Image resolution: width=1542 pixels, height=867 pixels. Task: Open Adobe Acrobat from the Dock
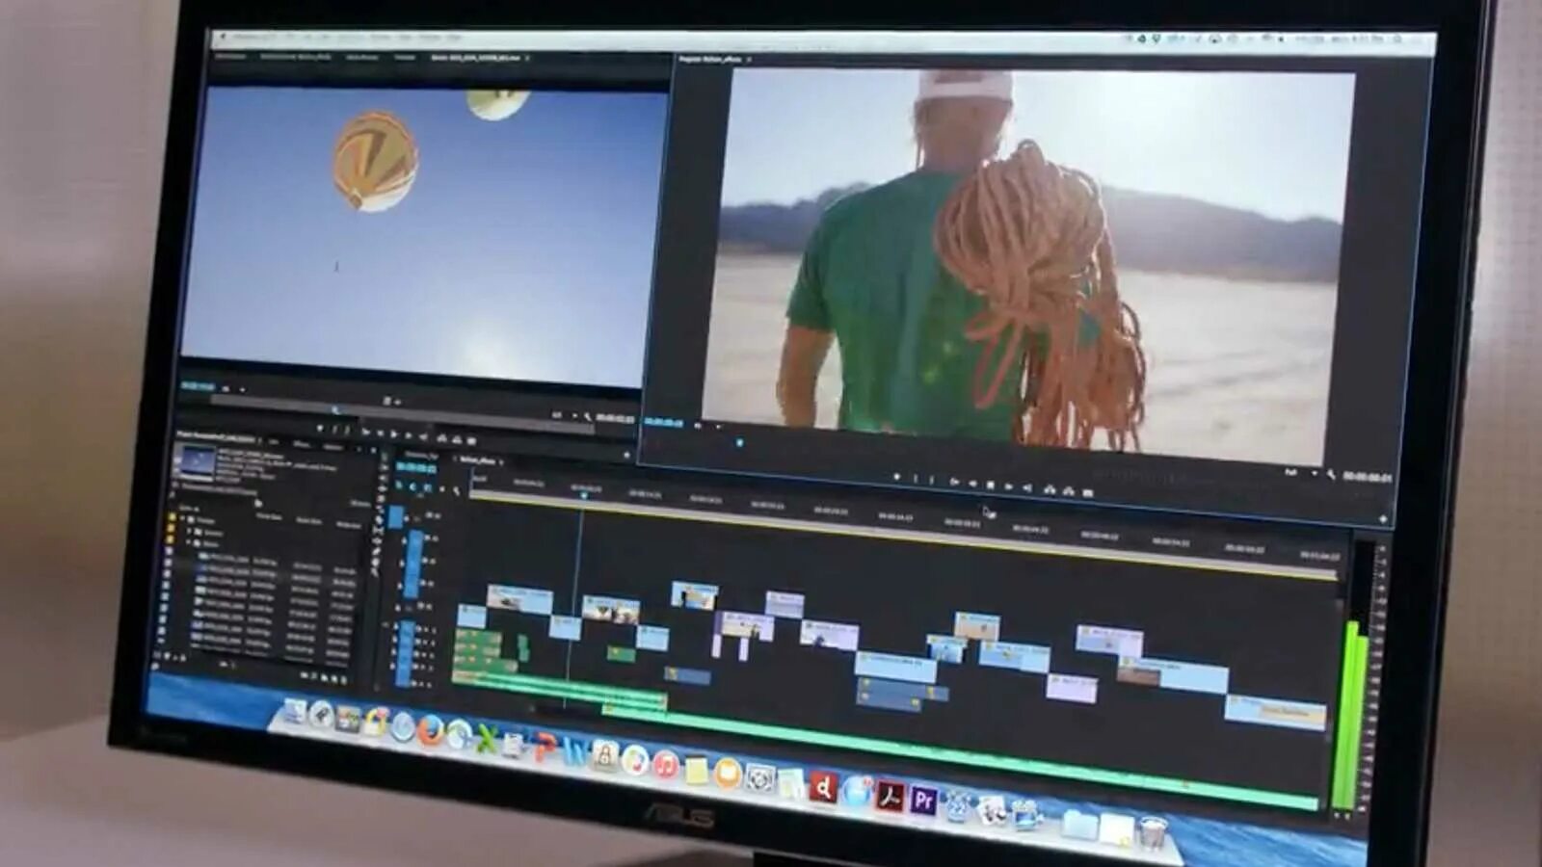pyautogui.click(x=890, y=796)
